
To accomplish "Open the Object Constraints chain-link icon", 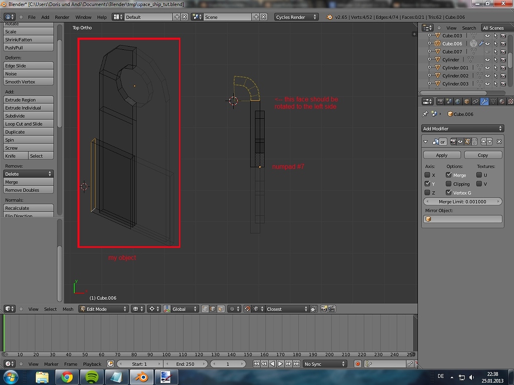I will (x=475, y=101).
